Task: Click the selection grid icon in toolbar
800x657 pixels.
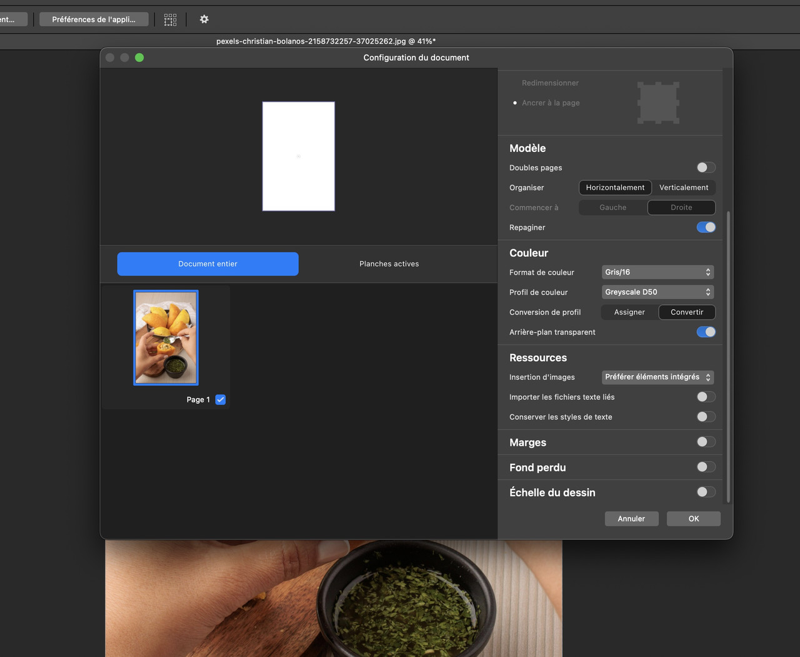Action: pos(170,19)
